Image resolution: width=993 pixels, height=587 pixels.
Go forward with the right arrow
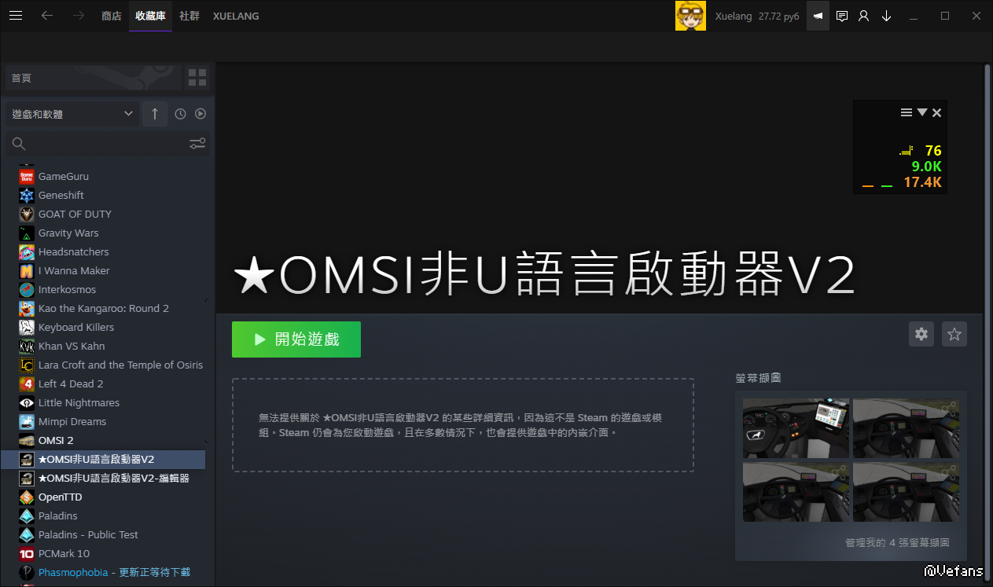(79, 16)
